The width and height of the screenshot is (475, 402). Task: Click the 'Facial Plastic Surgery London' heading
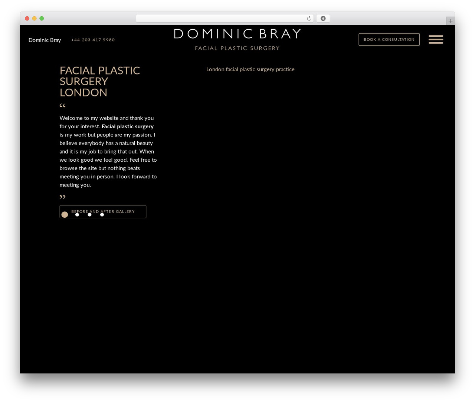100,81
